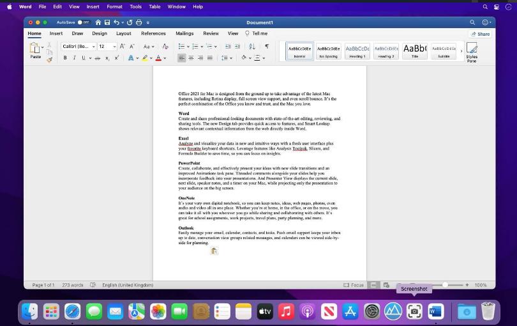This screenshot has height=326, width=517.
Task: Open the spelling proofing status icon
Action: (x=93, y=284)
